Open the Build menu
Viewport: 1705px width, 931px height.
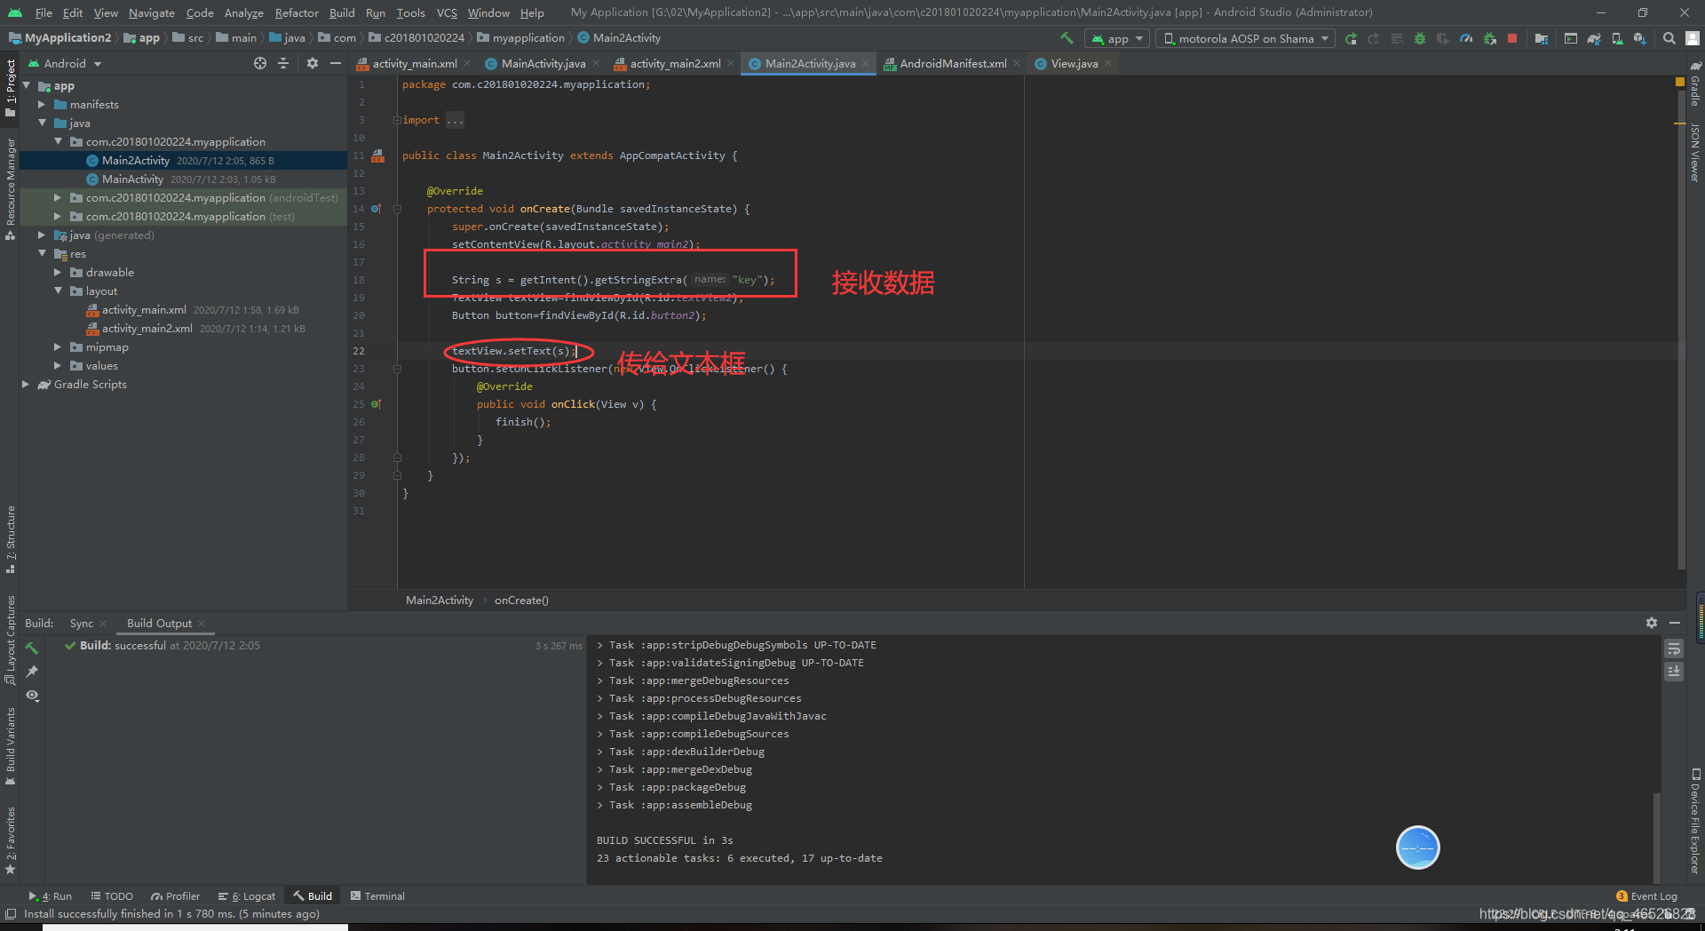(342, 12)
